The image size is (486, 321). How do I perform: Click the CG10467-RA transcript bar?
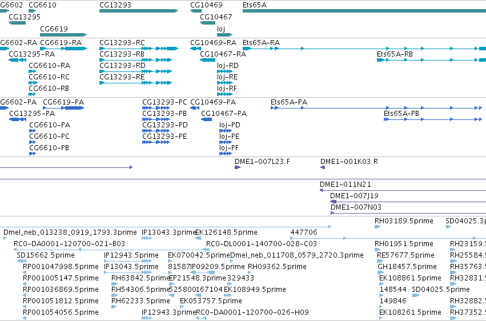pyautogui.click(x=208, y=60)
